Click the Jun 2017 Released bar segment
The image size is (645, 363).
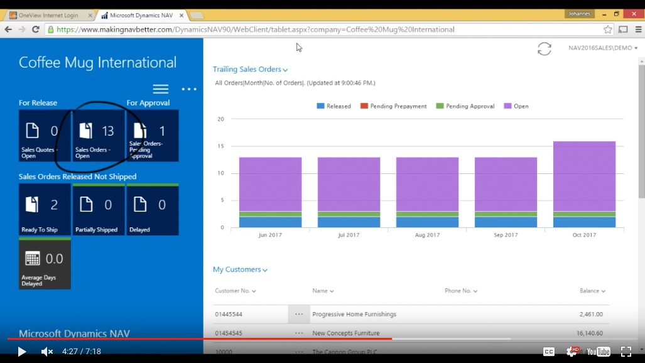[x=270, y=222]
